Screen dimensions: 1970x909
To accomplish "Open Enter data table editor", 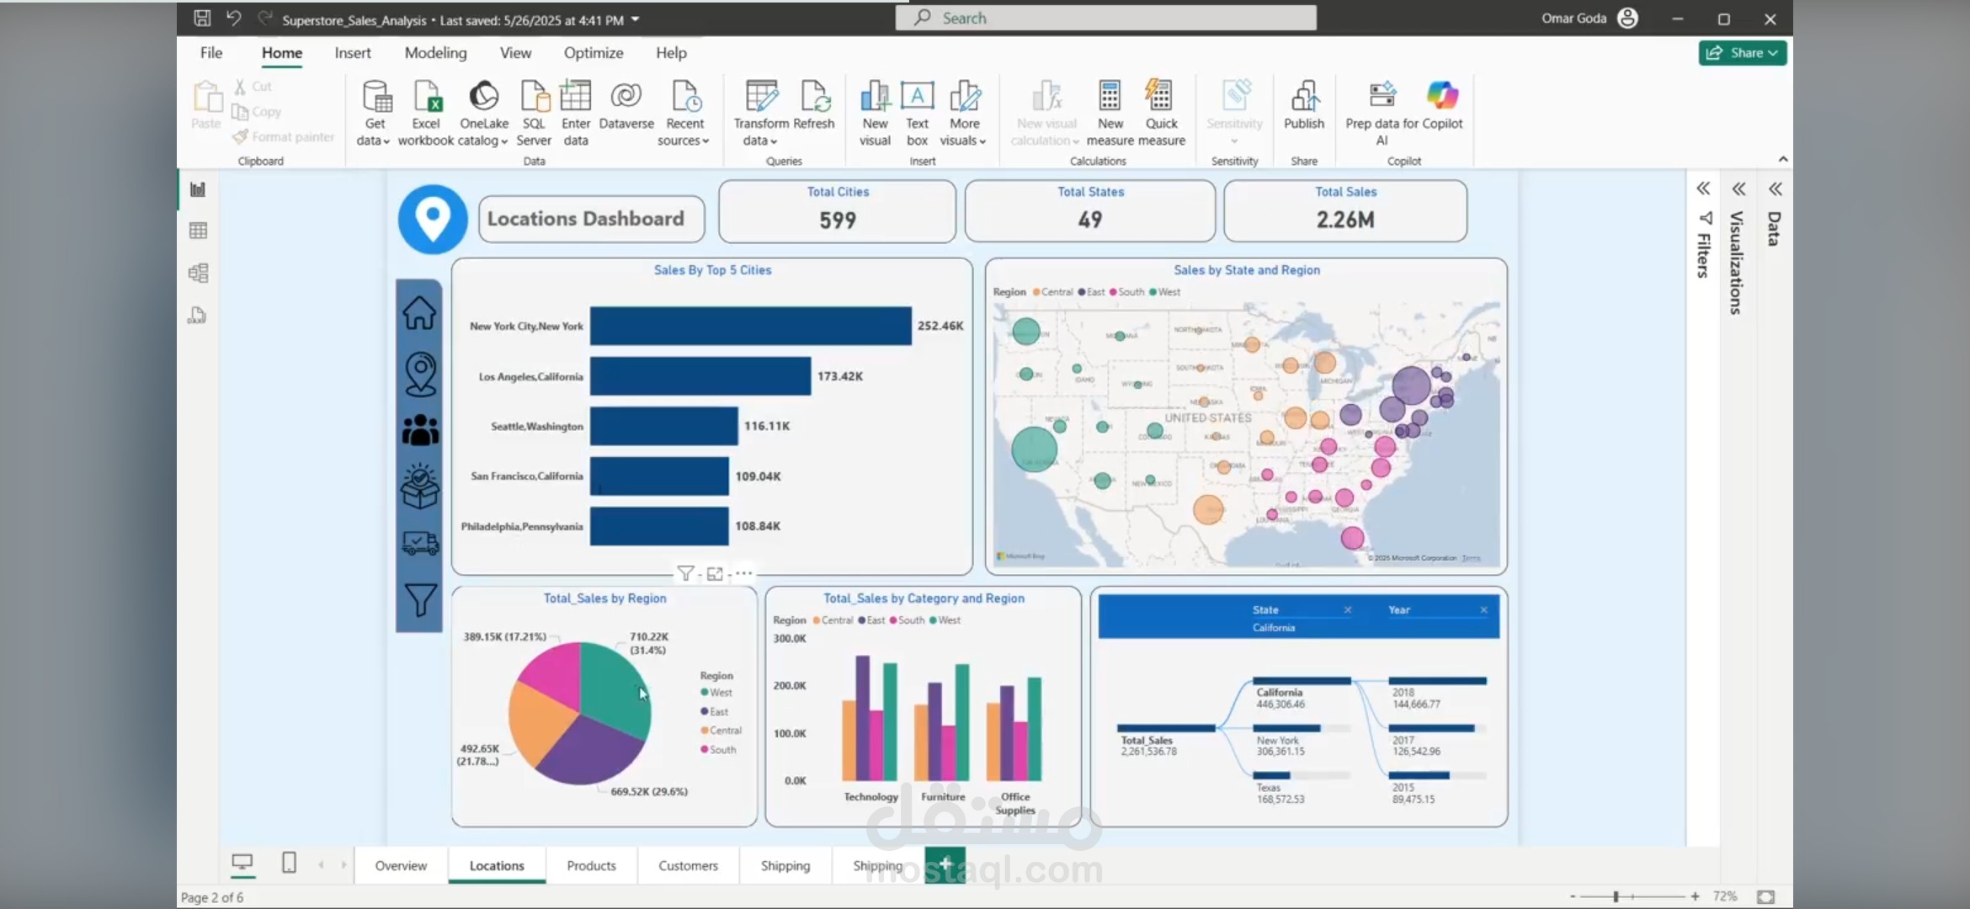I will pyautogui.click(x=576, y=114).
